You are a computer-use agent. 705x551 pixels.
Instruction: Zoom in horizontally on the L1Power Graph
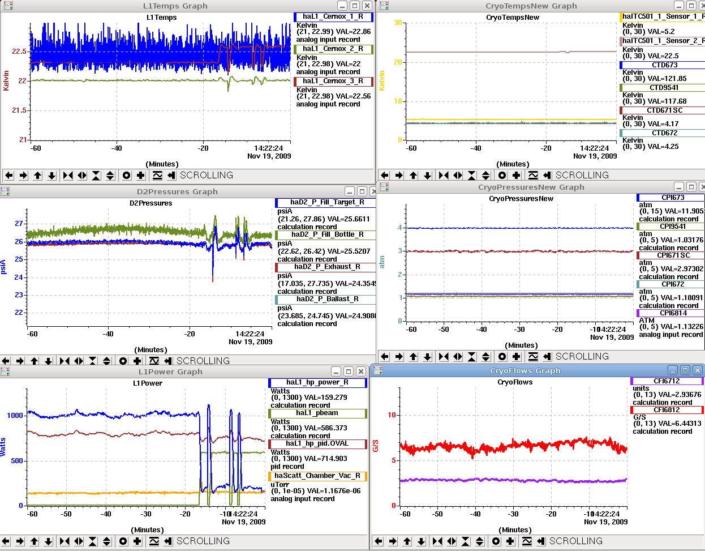click(x=65, y=541)
